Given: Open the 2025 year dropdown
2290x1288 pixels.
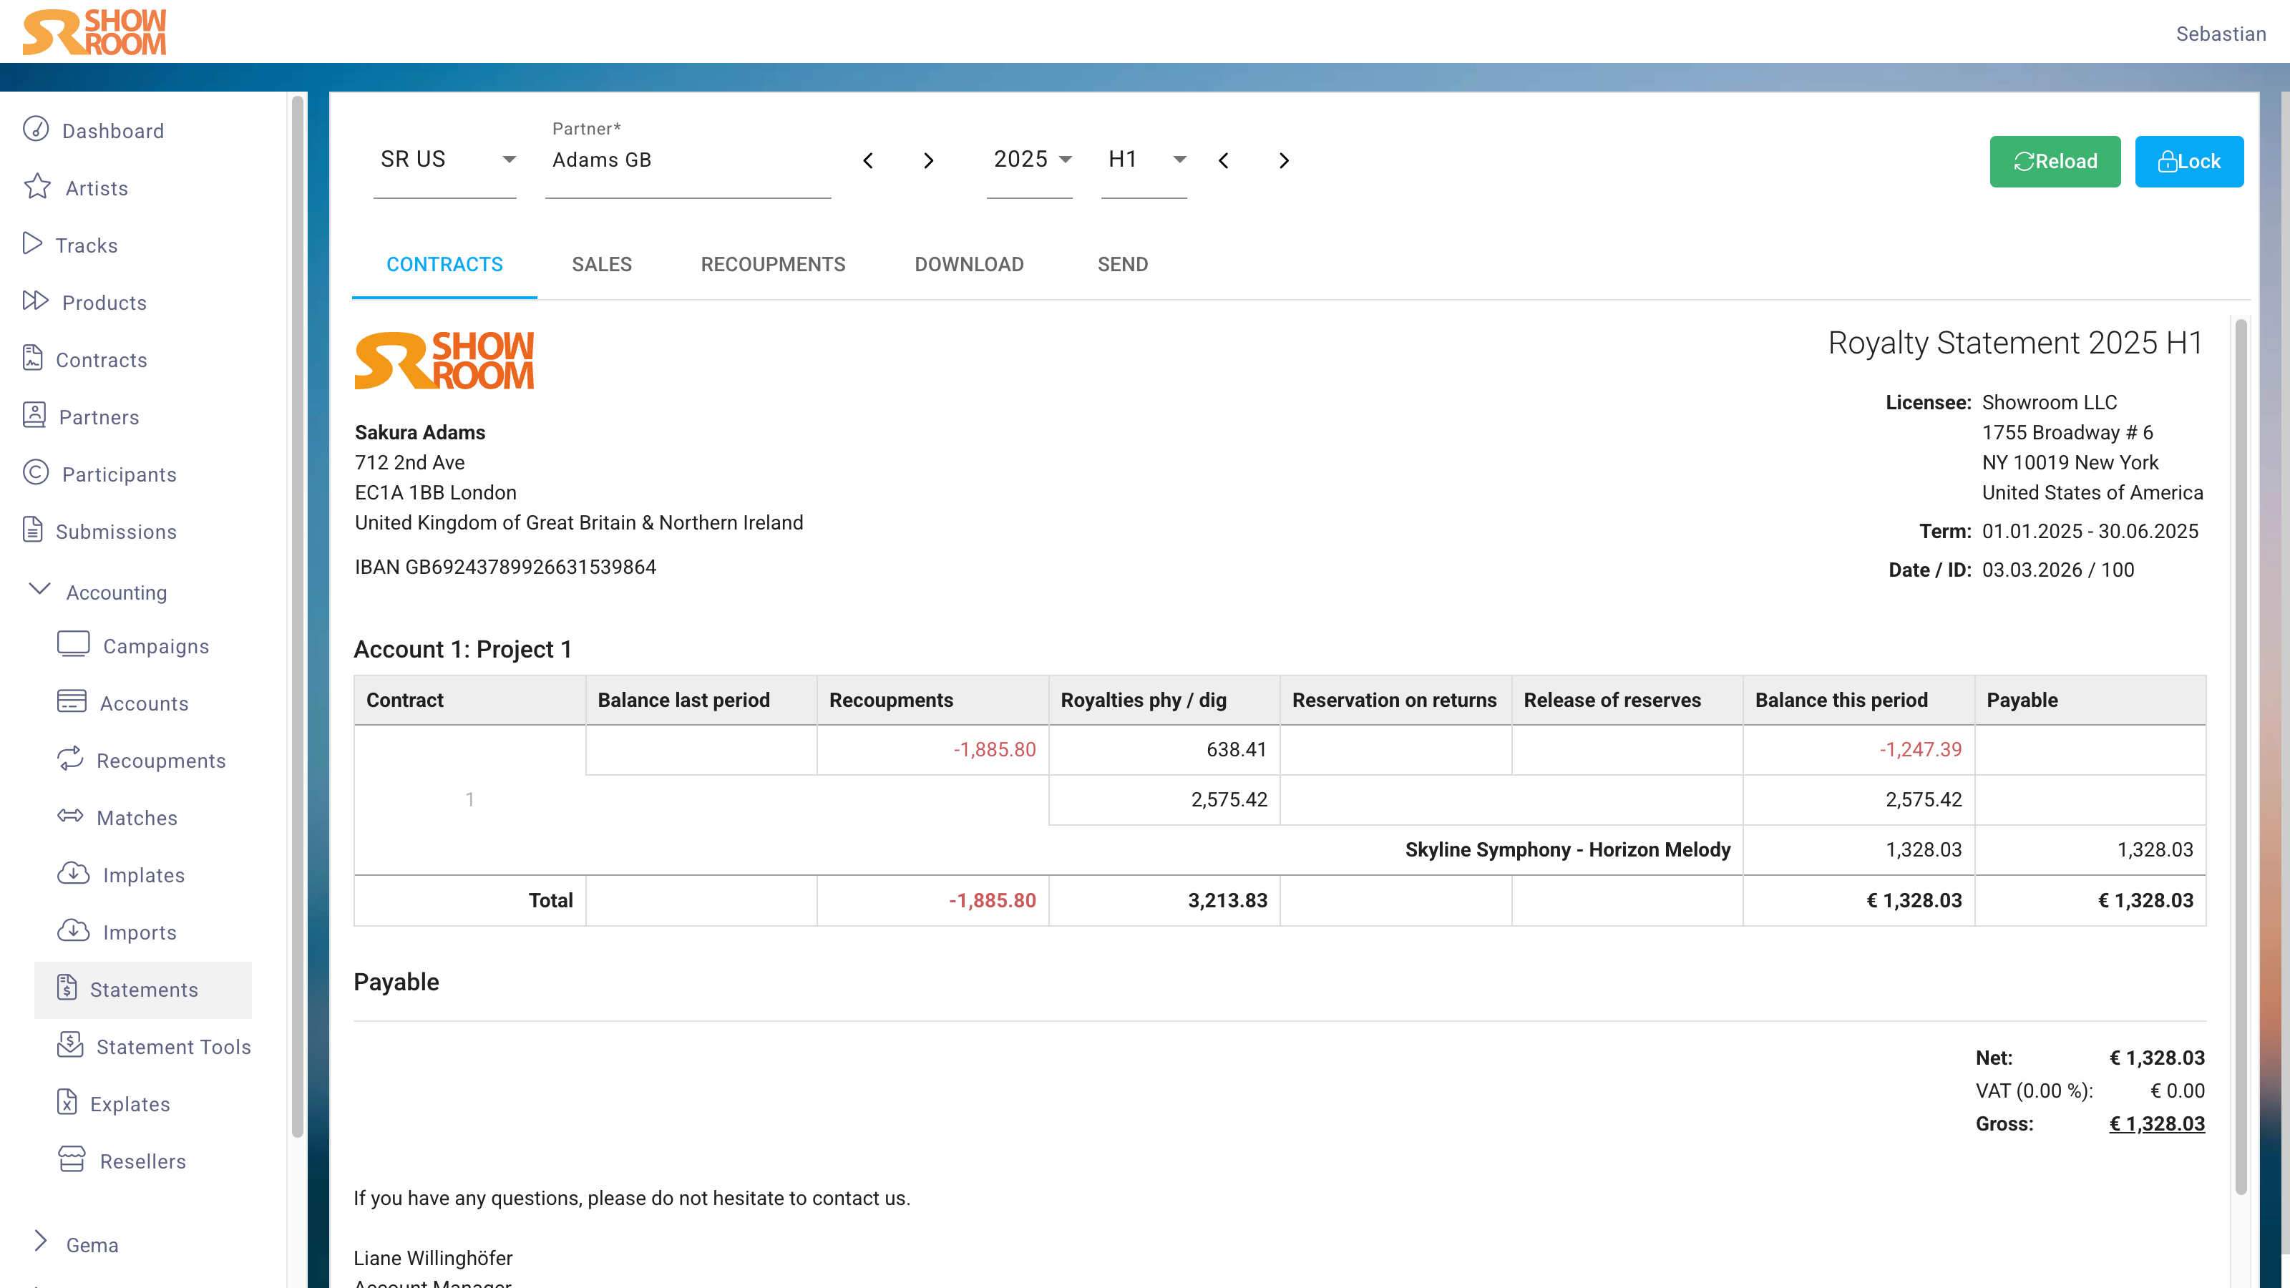Looking at the screenshot, I should click(1031, 160).
